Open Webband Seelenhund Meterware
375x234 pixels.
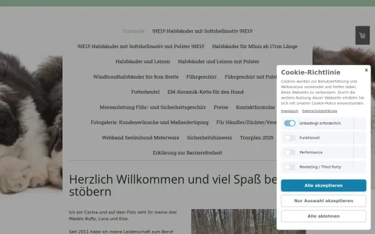(x=141, y=137)
